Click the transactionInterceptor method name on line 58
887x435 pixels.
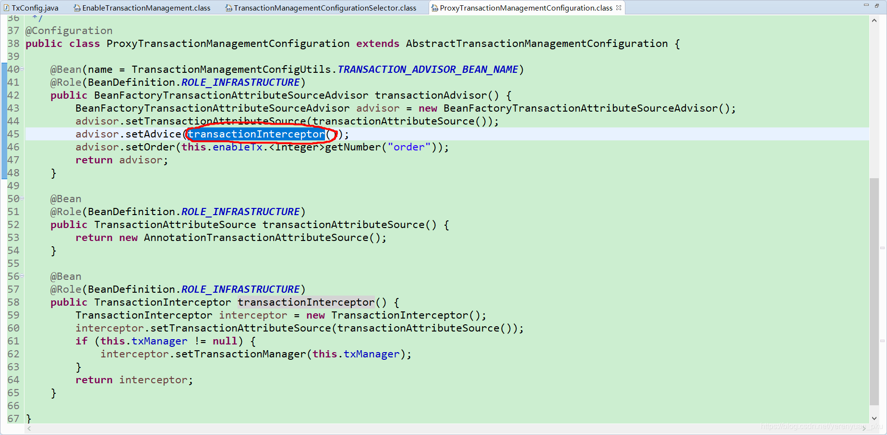point(306,302)
